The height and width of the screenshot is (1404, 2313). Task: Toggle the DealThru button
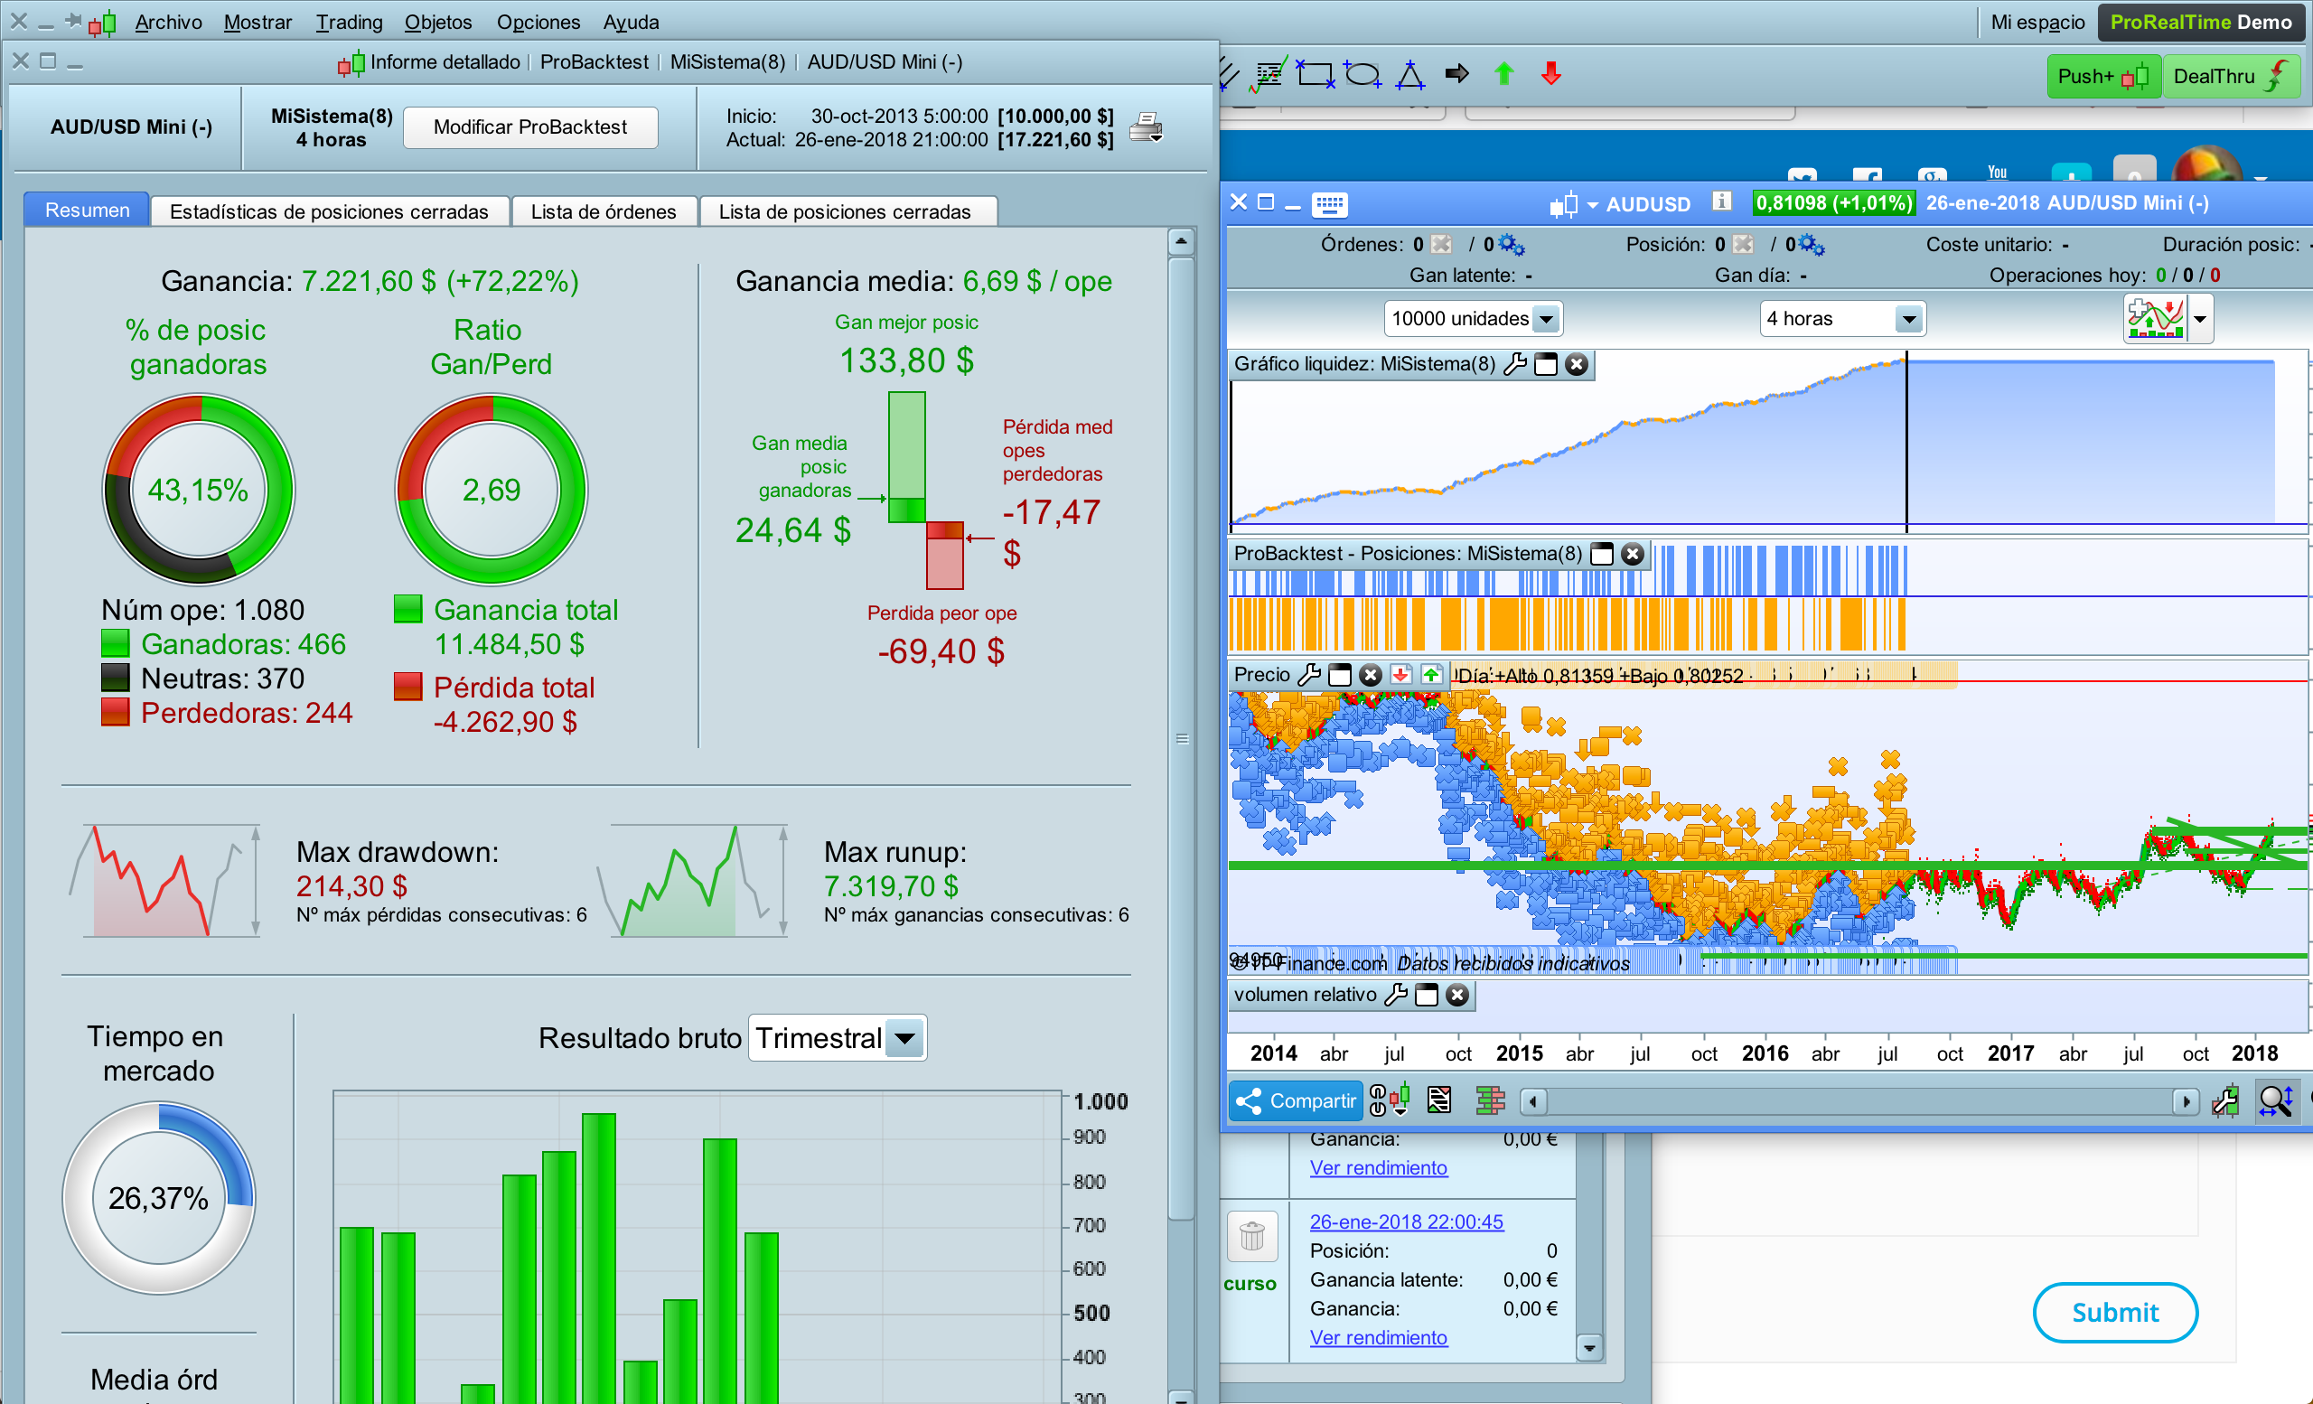[2231, 76]
